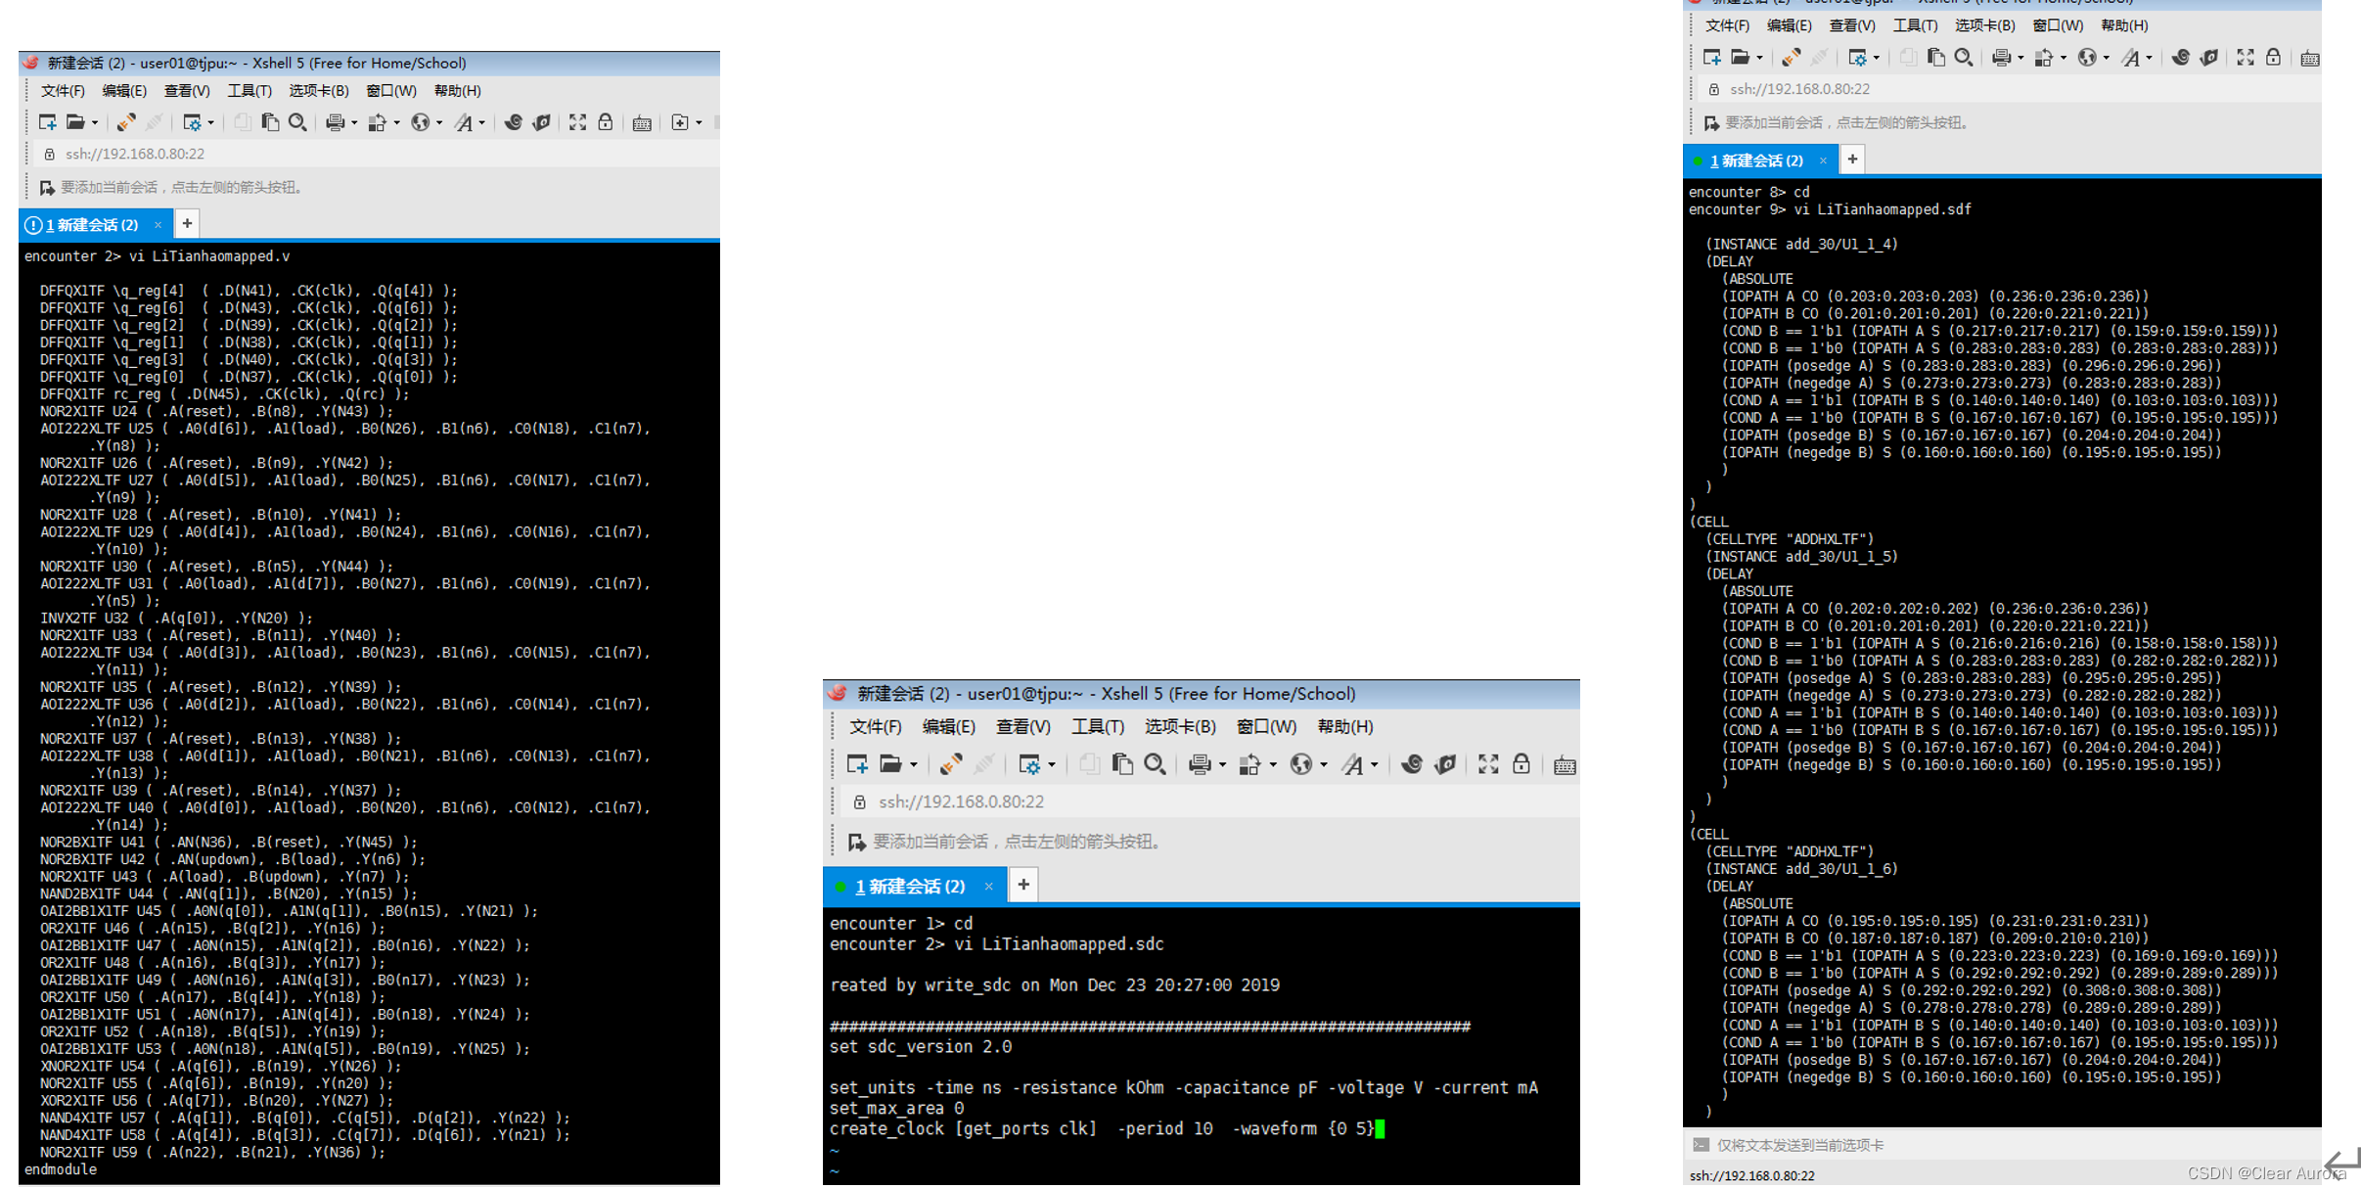Open the globe encoding dropdown in the left window toolbar
2361x1189 pixels.
pos(439,123)
